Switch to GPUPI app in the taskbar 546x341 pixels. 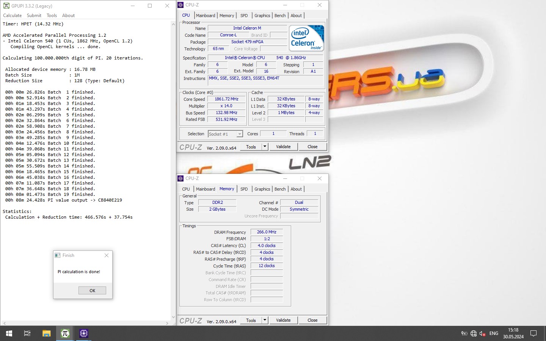pyautogui.click(x=65, y=333)
